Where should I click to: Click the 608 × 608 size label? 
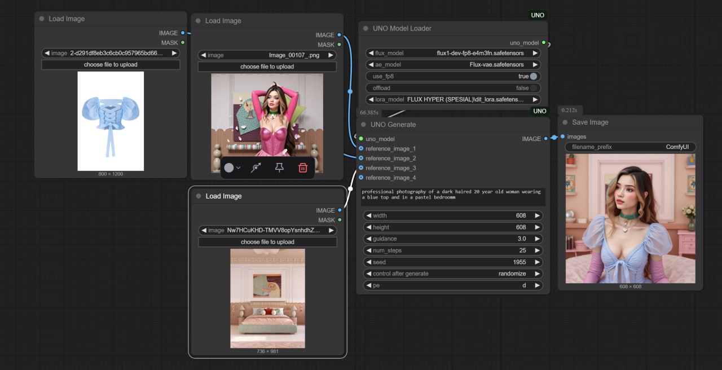pyautogui.click(x=631, y=287)
